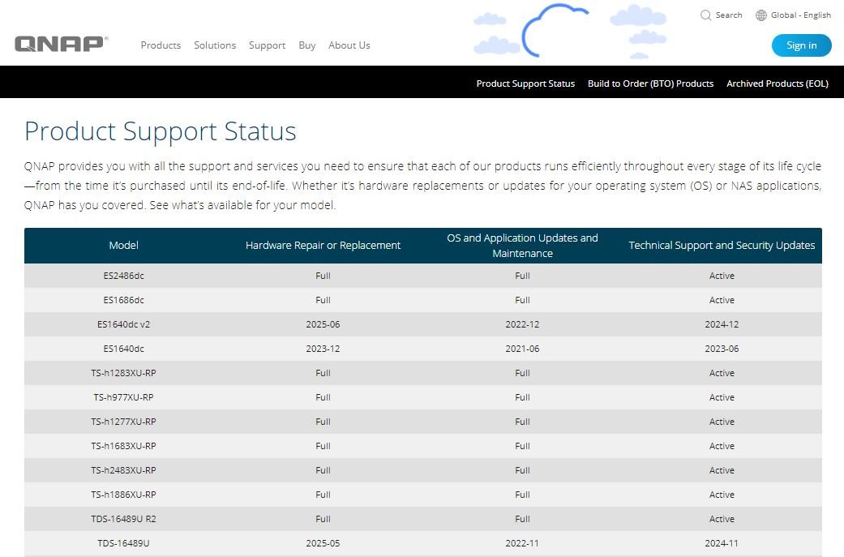Screen dimensions: 844x557
Task: Click the globe language icon
Action: point(761,15)
